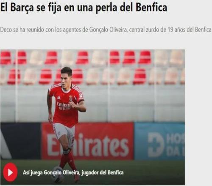Select the Deco subtitle paragraph text

(106, 30)
